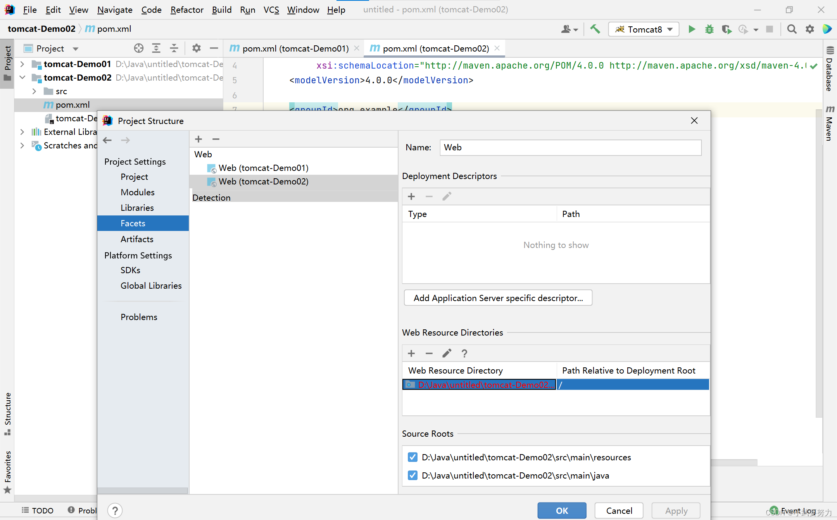Click the Build project hammer icon

(x=595, y=29)
